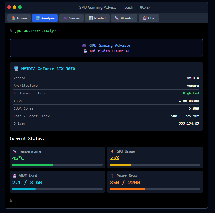Click the green maximize window button
The width and height of the screenshot is (215, 213).
click(20, 7)
